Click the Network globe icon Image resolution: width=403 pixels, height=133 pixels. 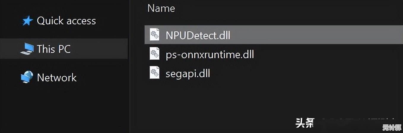pyautogui.click(x=27, y=77)
